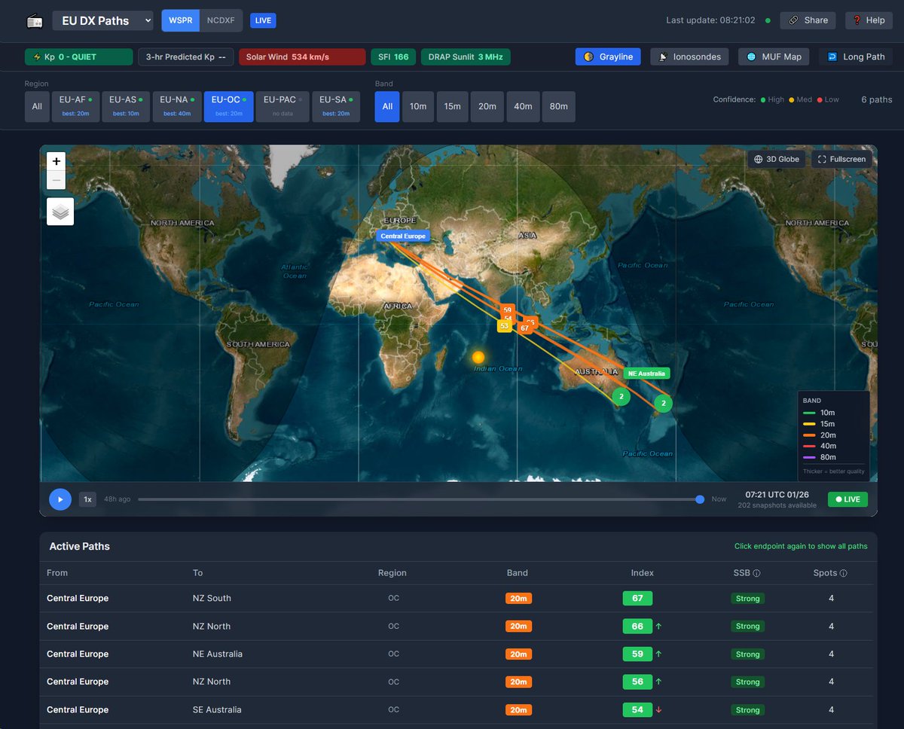The height and width of the screenshot is (729, 904).
Task: Select the SE Australia path row
Action: (x=459, y=709)
